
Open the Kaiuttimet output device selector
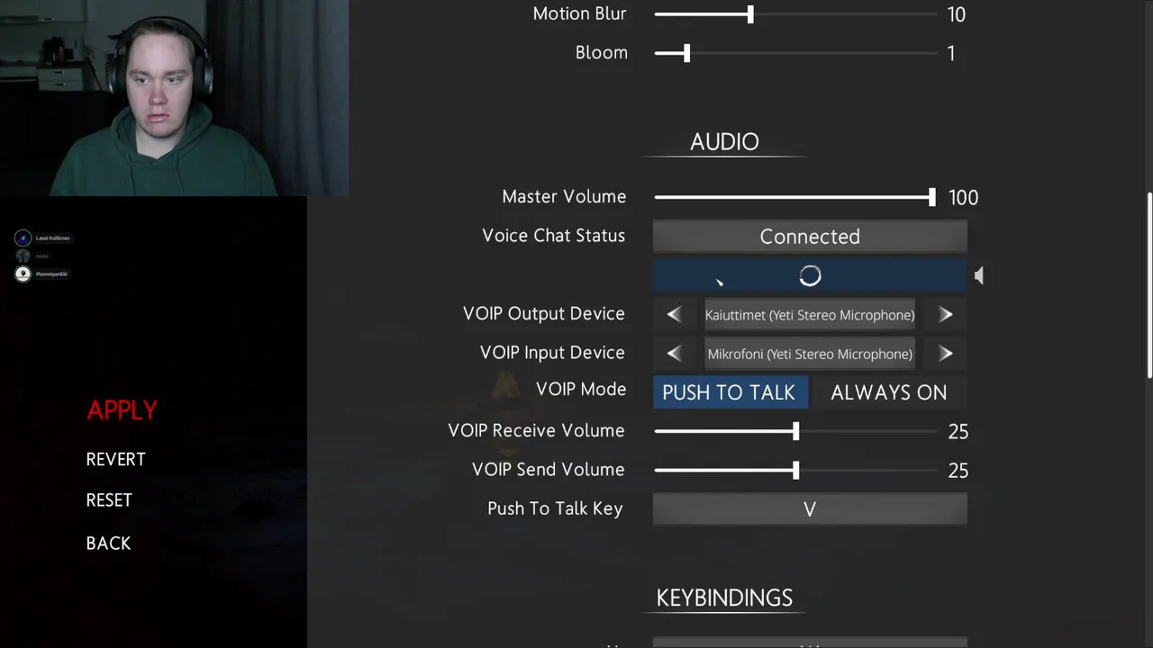[810, 315]
